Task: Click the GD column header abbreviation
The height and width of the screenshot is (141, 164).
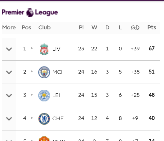Action: pos(135,28)
